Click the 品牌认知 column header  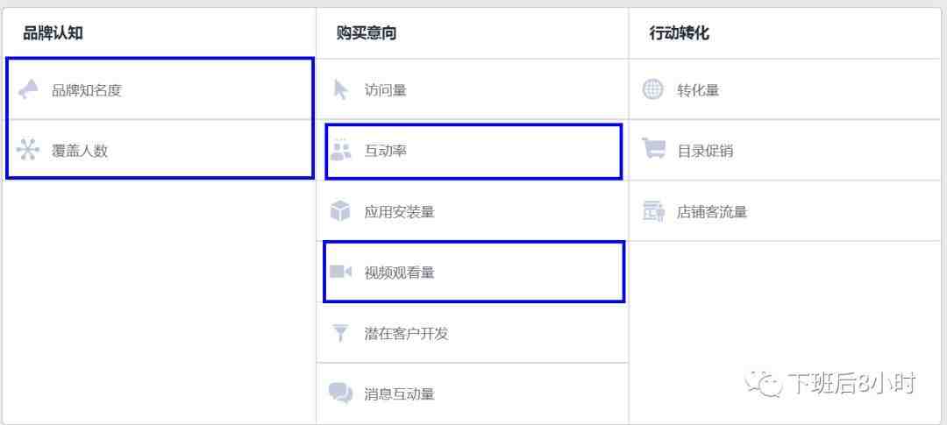coord(53,33)
